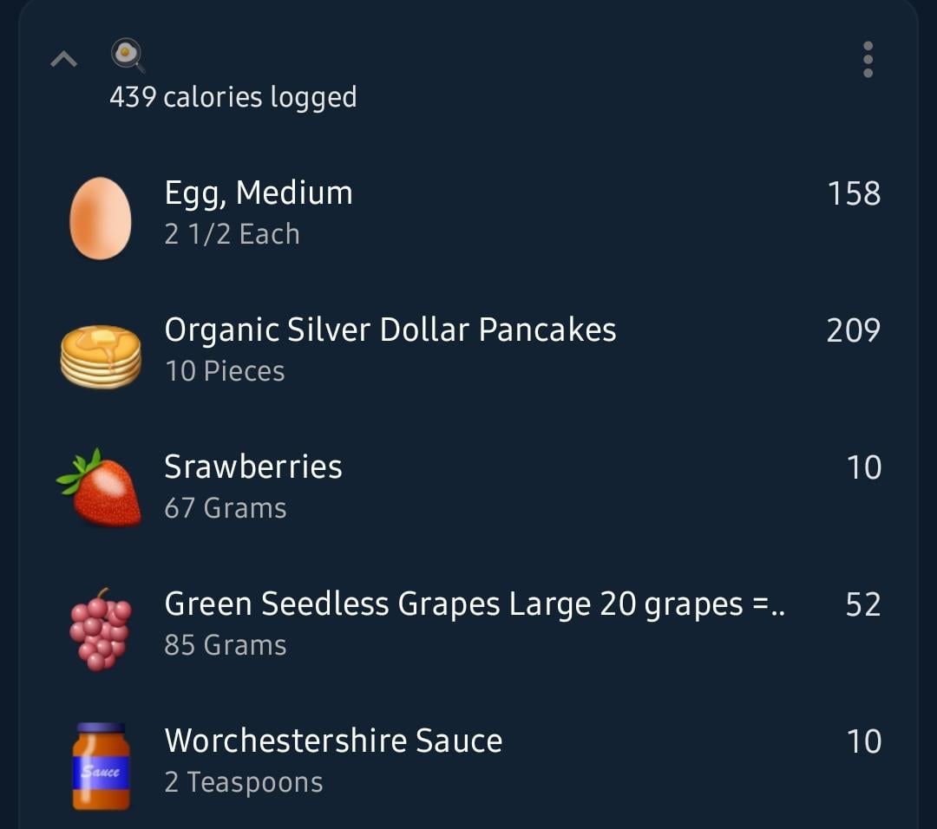Tap the 2 Teaspoons serving text
This screenshot has height=829, width=937.
(x=244, y=782)
